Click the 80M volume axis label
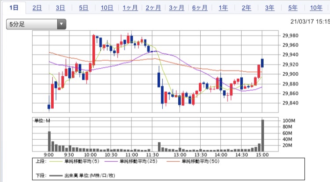This screenshot has width=330, height=182. pos(287,127)
